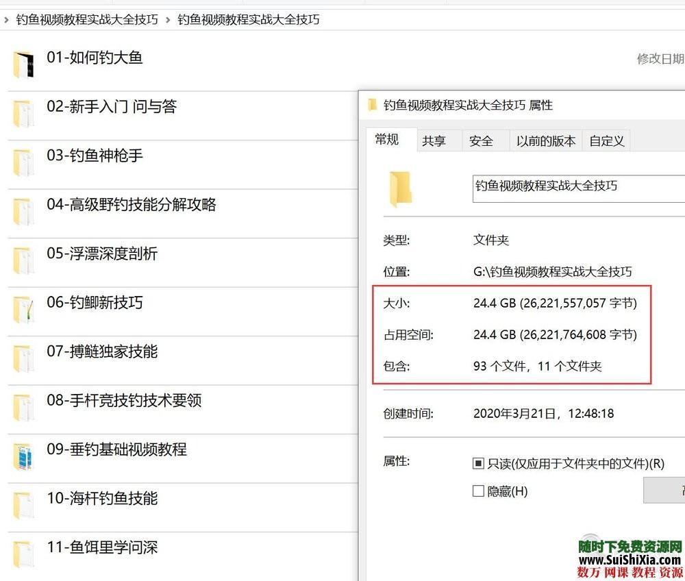Switch to the 安全 tab

coord(482,140)
